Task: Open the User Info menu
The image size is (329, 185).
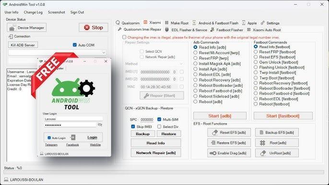Action: (12, 12)
